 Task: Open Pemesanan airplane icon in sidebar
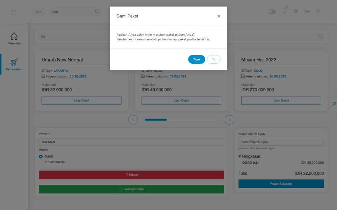pos(14,62)
